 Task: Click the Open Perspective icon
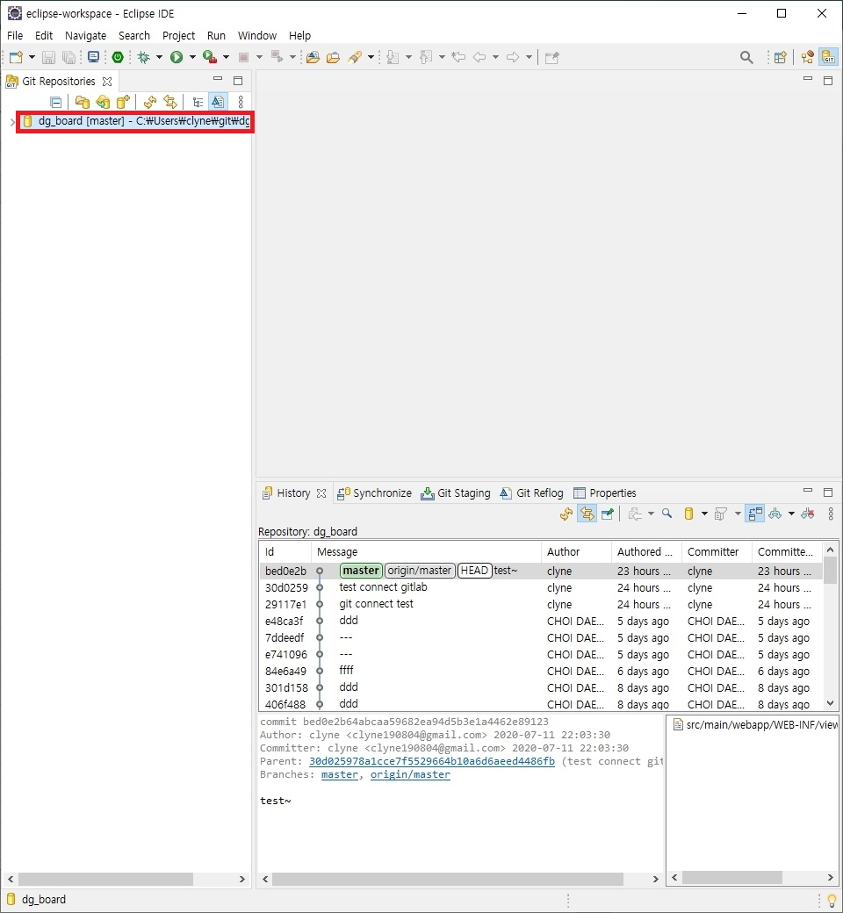pos(780,57)
